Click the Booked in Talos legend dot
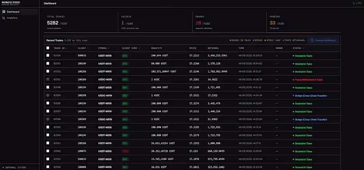 point(230,40)
